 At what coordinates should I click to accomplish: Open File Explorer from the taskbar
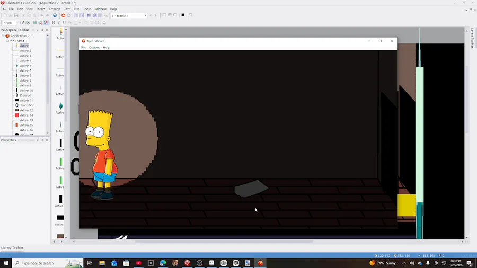[x=102, y=263]
